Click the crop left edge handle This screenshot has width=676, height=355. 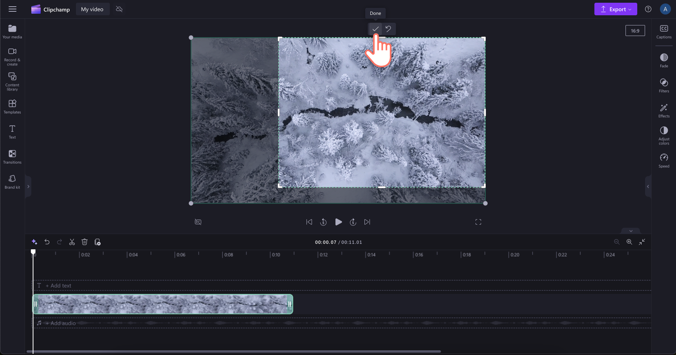[x=279, y=112]
